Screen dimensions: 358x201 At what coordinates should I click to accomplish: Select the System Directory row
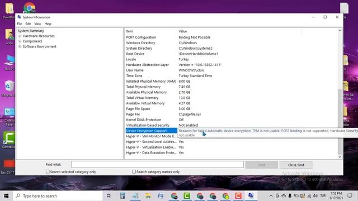231,49
